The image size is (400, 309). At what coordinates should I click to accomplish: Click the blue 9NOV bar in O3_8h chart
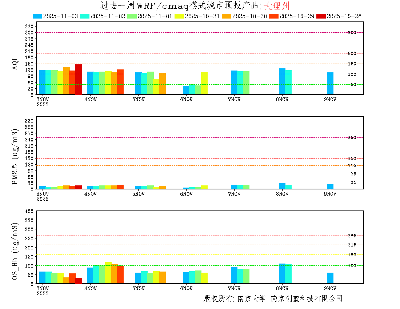[330, 278]
